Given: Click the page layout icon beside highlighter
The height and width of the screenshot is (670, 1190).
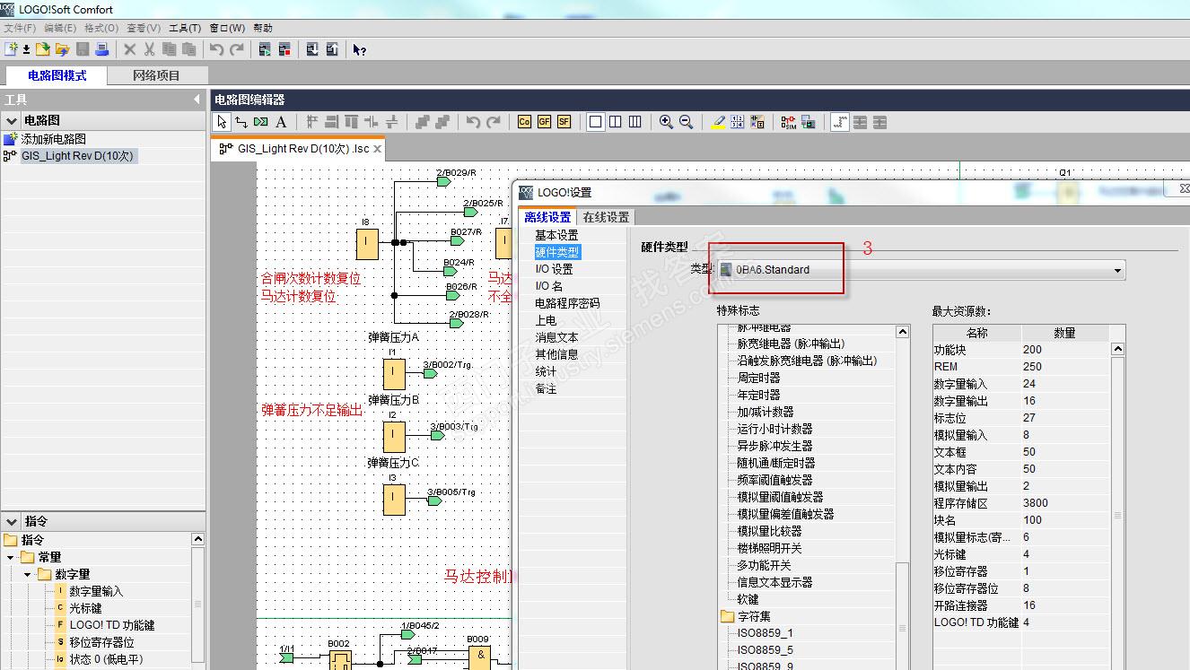Looking at the screenshot, I should (738, 122).
